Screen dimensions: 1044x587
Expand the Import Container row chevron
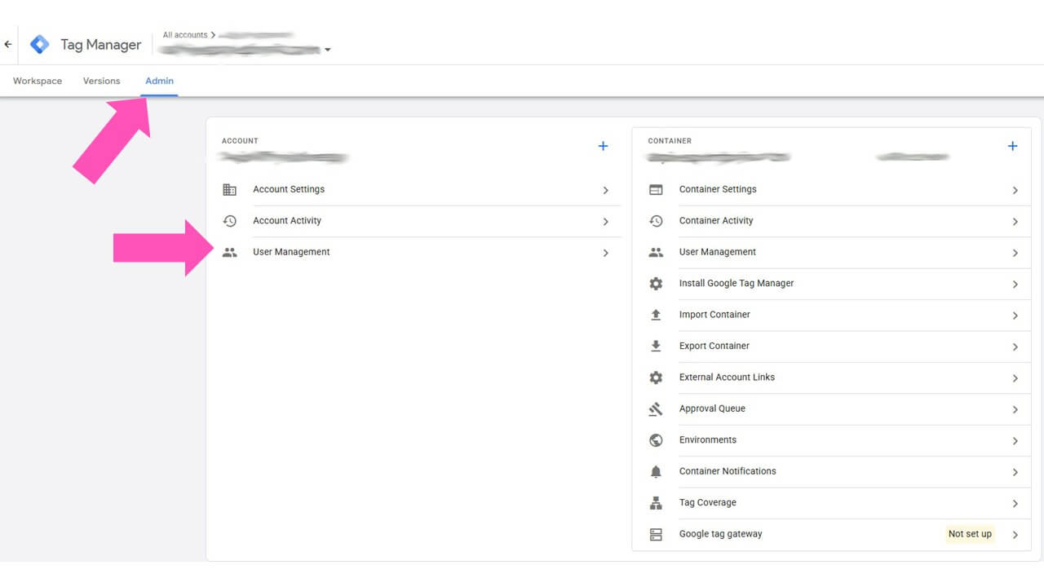pos(1015,316)
